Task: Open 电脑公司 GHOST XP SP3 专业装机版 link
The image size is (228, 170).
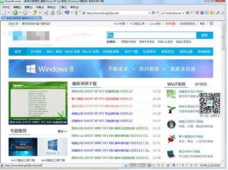Action: (102, 114)
